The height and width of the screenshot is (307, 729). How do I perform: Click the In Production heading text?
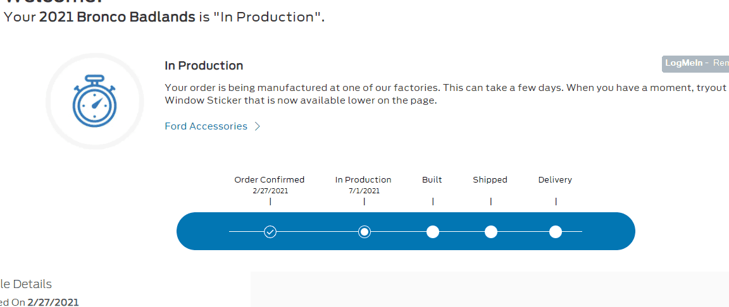[x=204, y=66]
